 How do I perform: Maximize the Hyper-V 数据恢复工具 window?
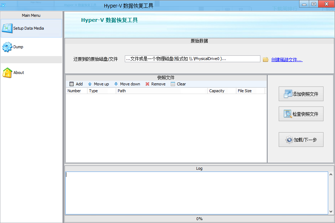[x=313, y=4]
